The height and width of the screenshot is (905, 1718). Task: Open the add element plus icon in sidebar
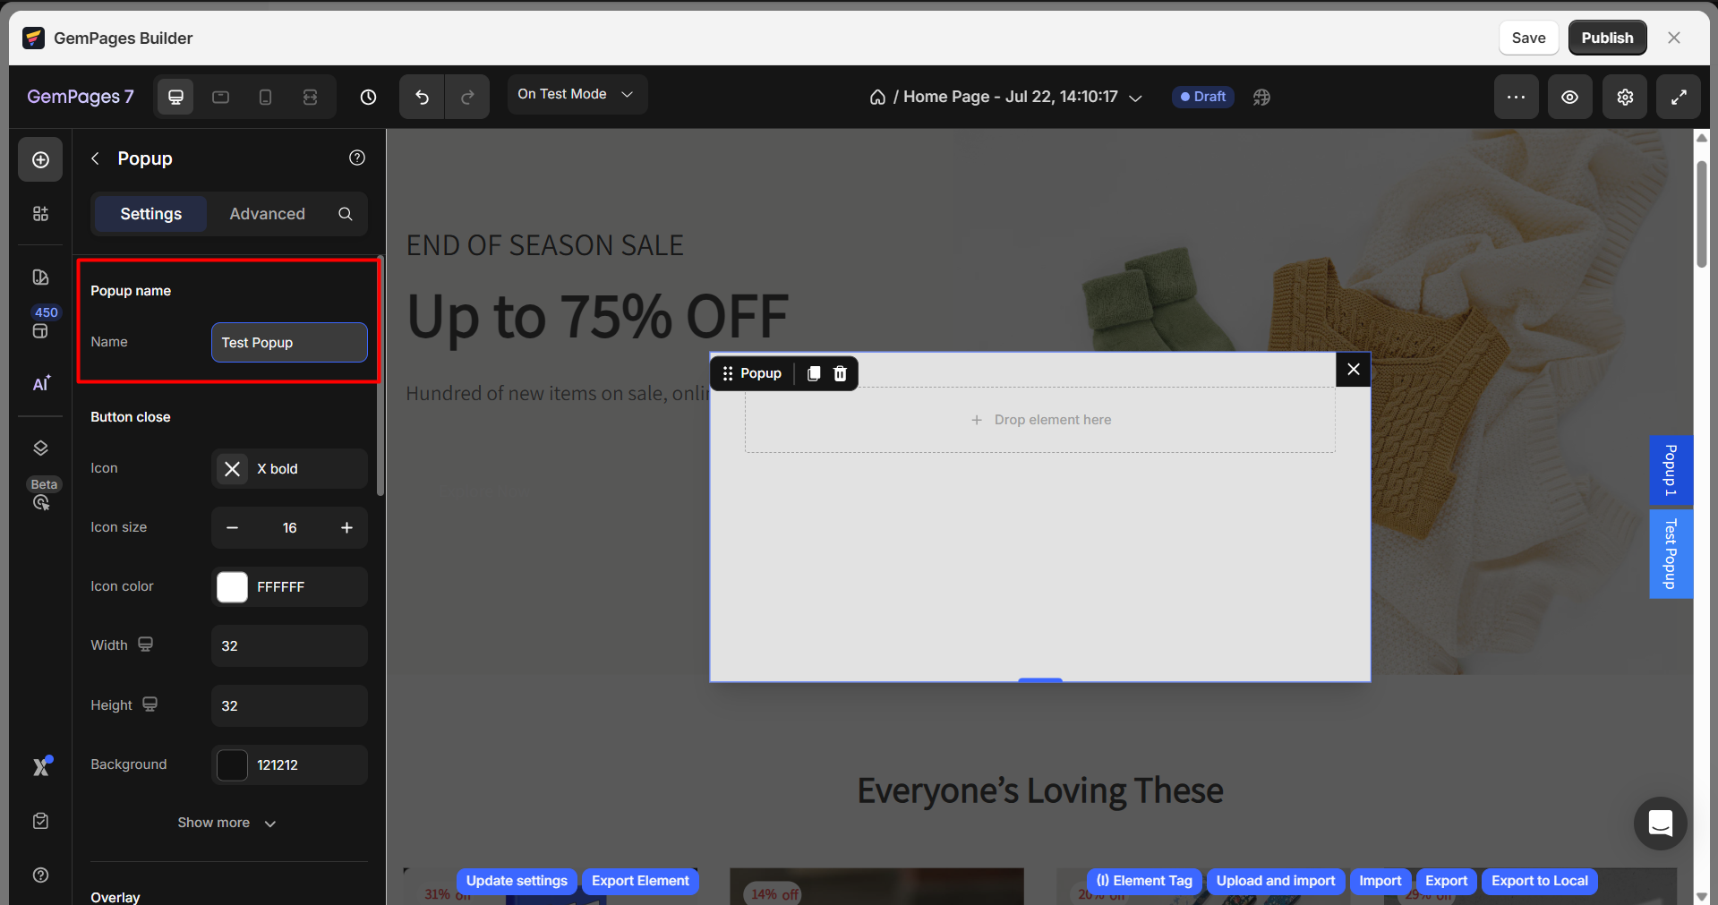[x=40, y=159]
